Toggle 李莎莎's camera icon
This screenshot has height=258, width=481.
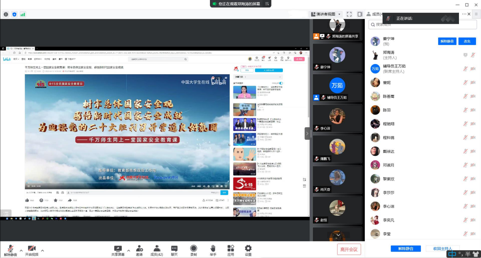click(473, 192)
